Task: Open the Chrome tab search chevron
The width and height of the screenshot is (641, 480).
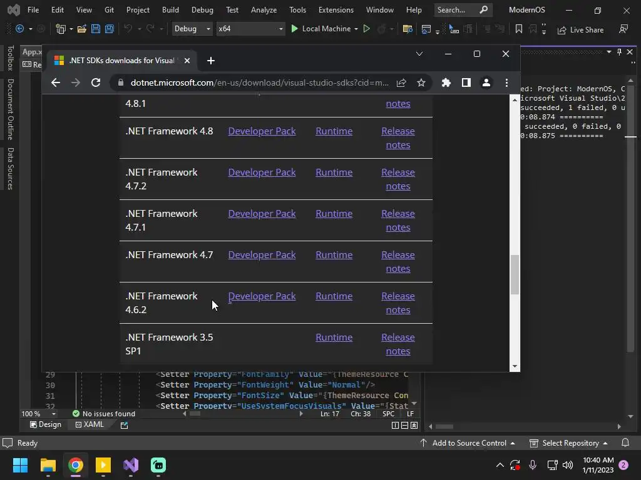Action: coord(419,54)
